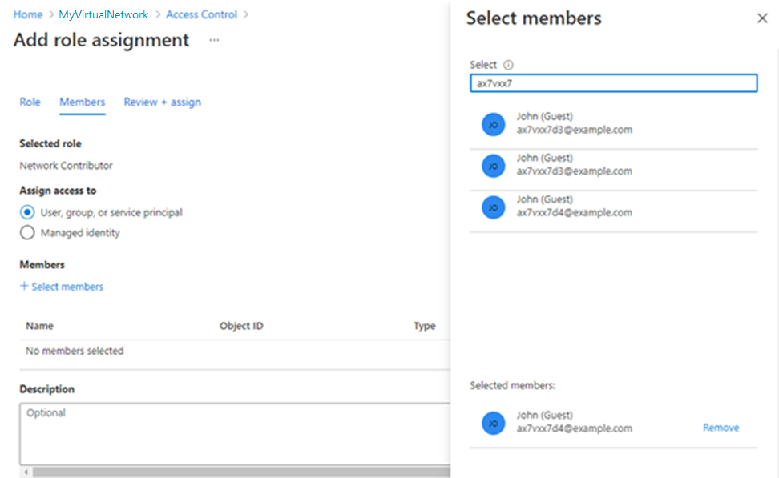Click the Select search input field
Viewport: 779px width, 478px height.
coord(613,83)
